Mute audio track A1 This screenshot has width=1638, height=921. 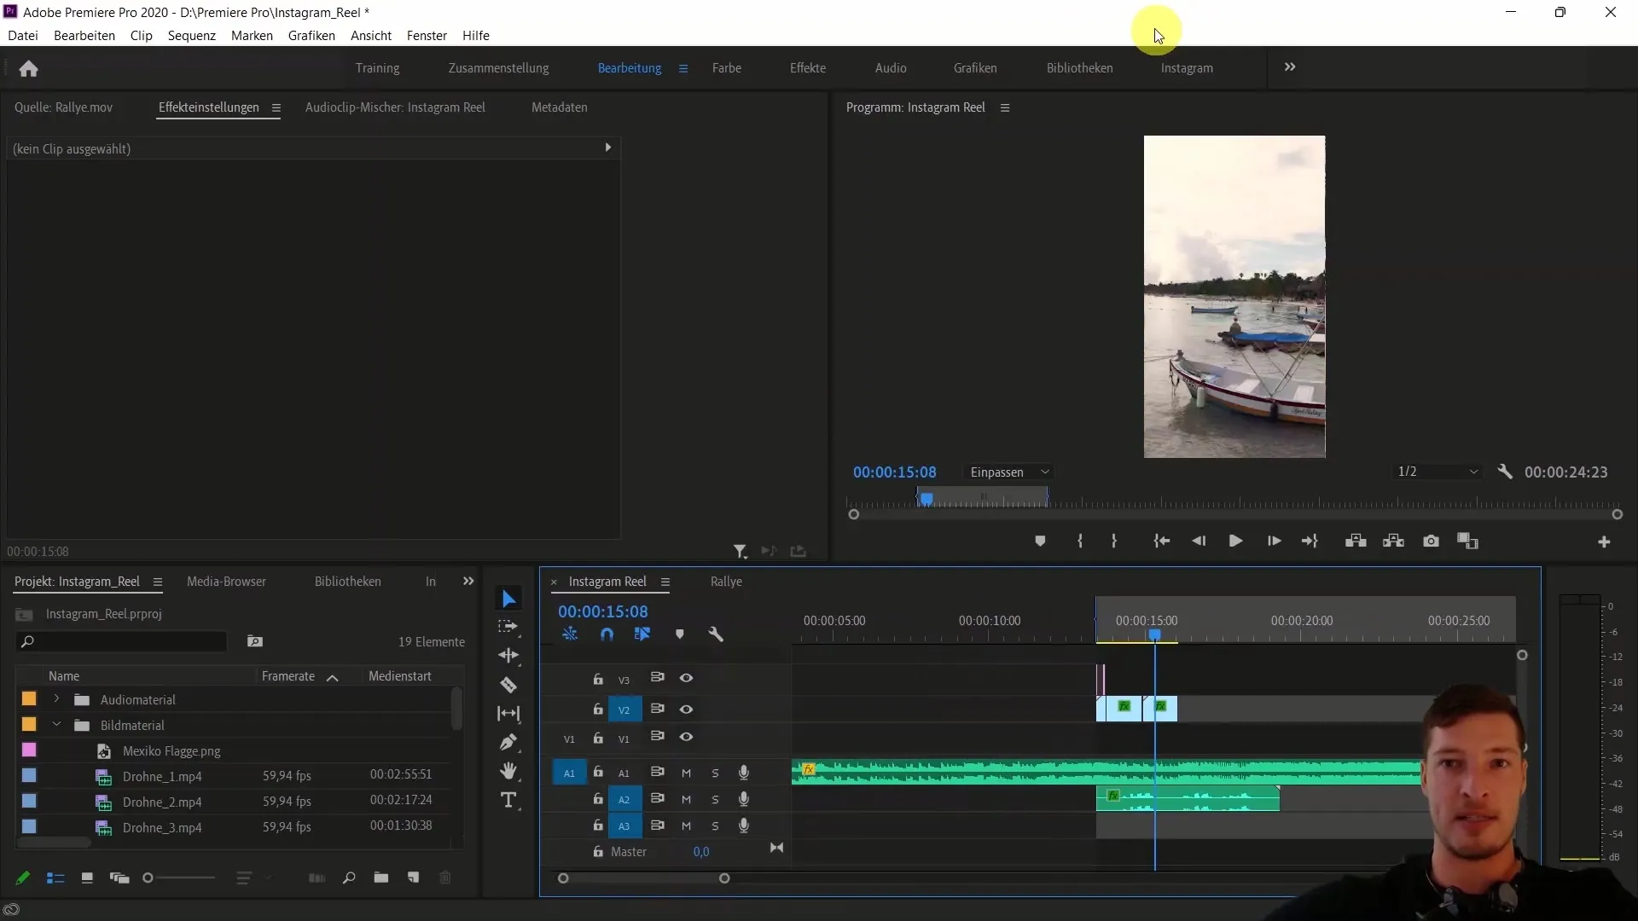pos(686,773)
